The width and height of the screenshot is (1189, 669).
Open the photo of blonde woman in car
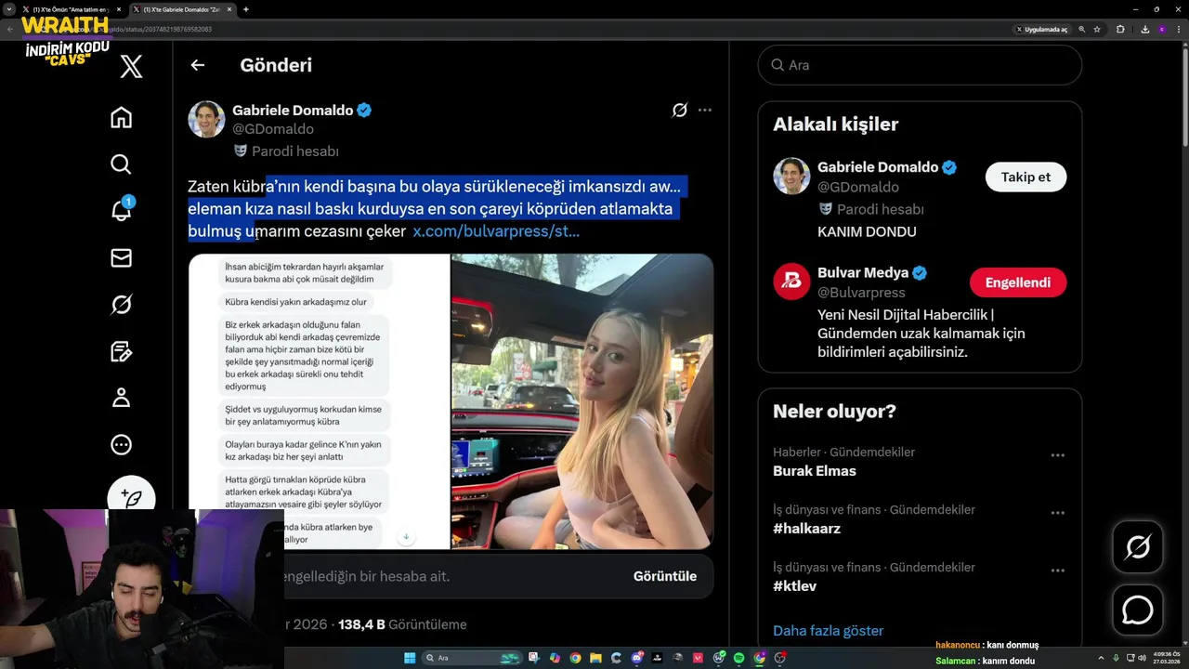pos(582,401)
